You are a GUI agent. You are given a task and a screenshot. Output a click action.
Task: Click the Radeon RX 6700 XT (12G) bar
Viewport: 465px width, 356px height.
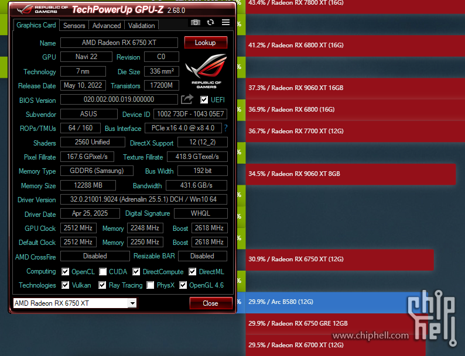[x=336, y=345]
